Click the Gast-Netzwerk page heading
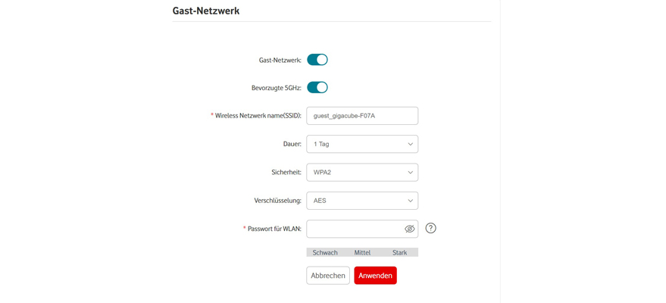Viewport: 666px width, 303px height. click(206, 11)
